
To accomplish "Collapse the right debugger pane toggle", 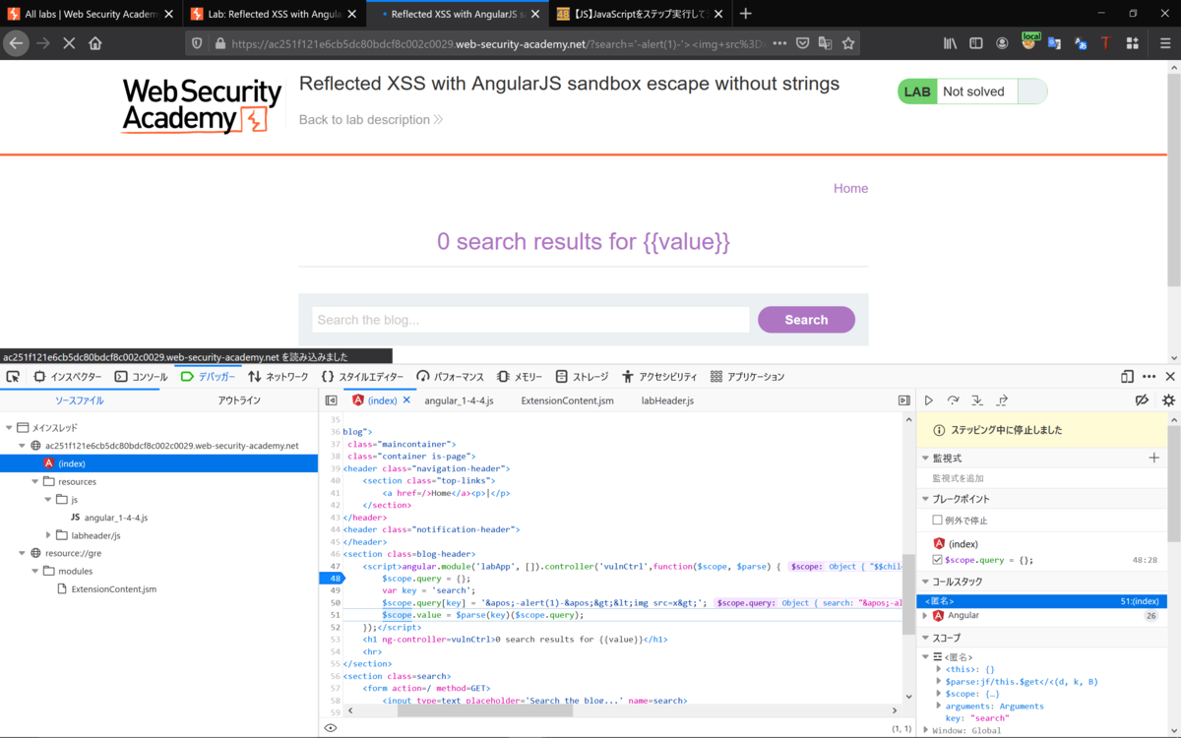I will pyautogui.click(x=903, y=400).
